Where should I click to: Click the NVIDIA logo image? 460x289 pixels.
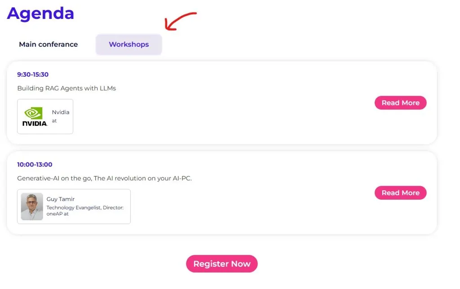(x=35, y=117)
